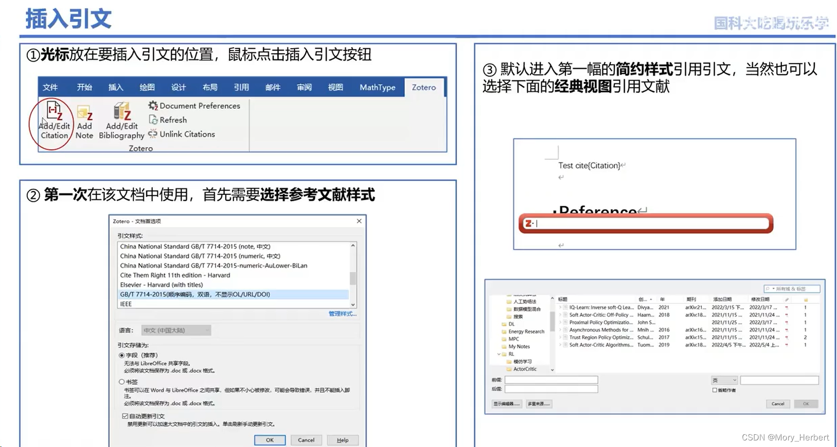Viewport: 837px width, 447px height.
Task: Click the collection tree scrollbar thumb
Action: click(x=552, y=321)
